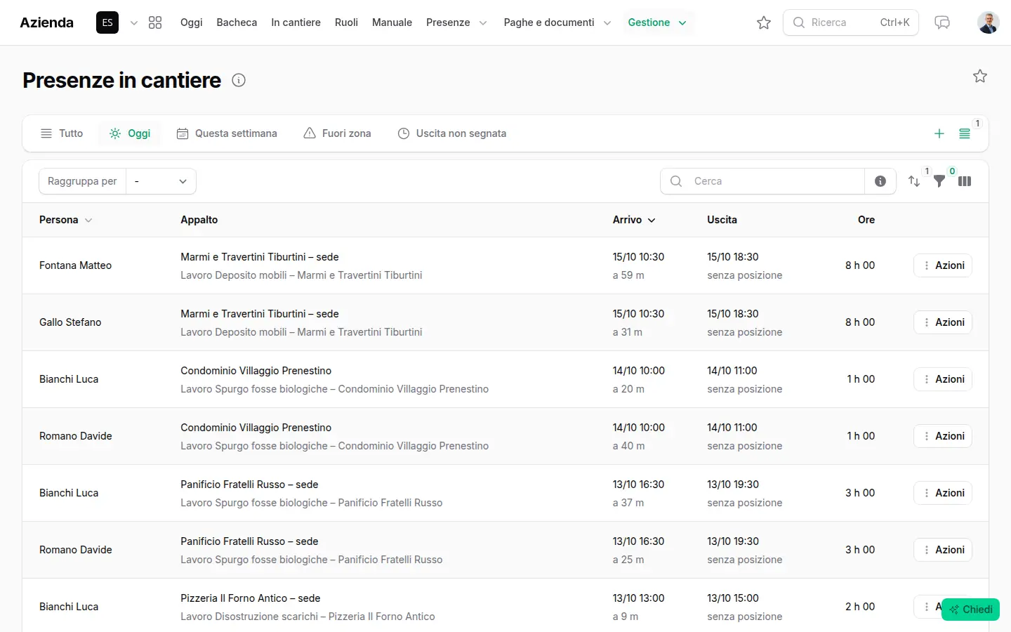Select the Questa settimana tab

tap(227, 133)
